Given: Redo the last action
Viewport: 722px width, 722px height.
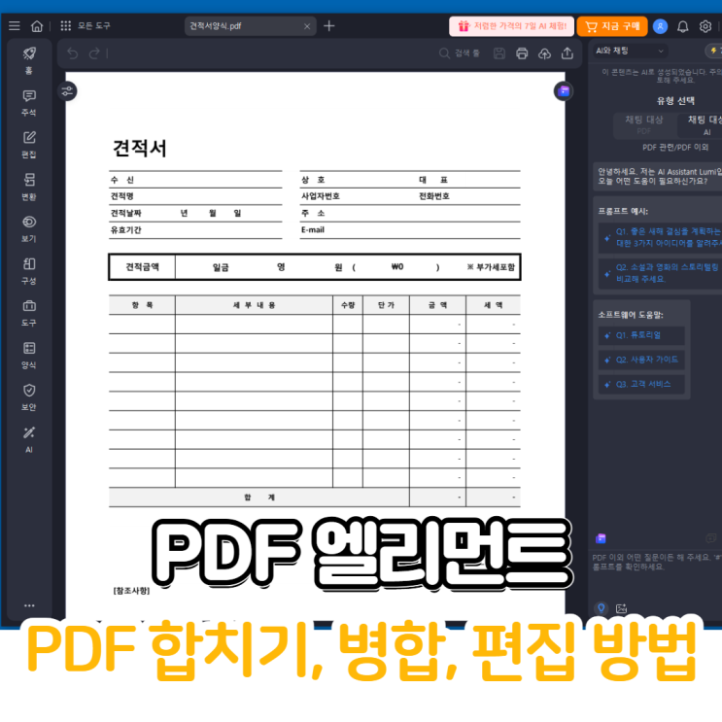Looking at the screenshot, I should [94, 53].
